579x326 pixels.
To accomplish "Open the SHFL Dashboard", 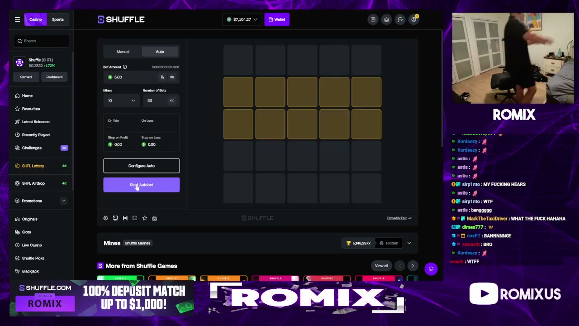I will click(x=54, y=77).
